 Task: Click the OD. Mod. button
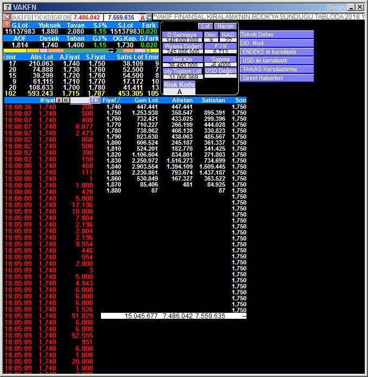277,44
